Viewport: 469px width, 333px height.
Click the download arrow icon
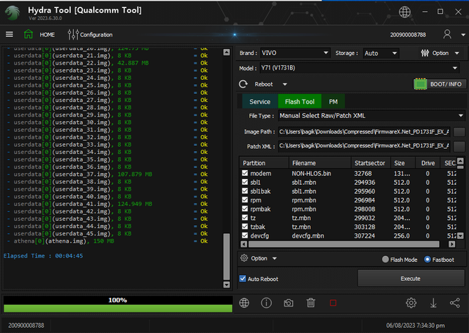[x=433, y=303]
